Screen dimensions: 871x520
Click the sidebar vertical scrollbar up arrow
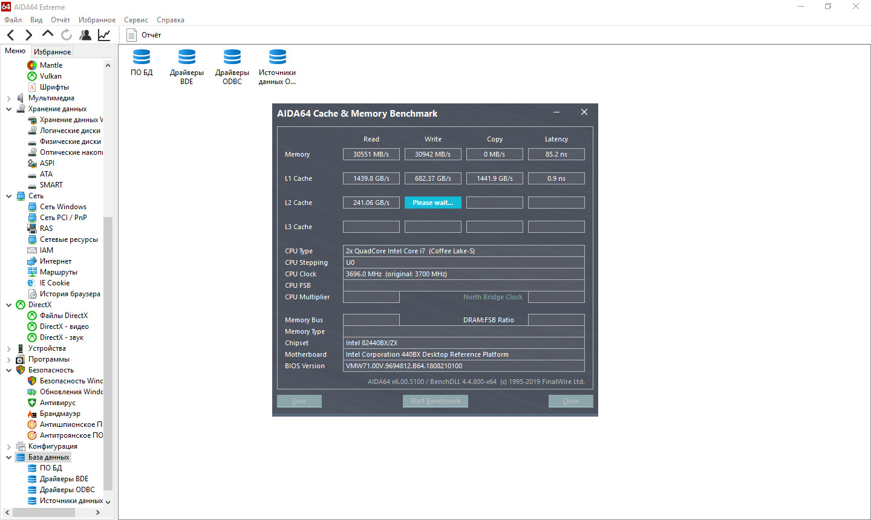[x=108, y=65]
